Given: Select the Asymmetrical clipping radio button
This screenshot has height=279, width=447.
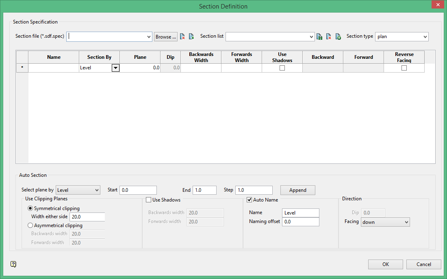Looking at the screenshot, I should (x=30, y=225).
